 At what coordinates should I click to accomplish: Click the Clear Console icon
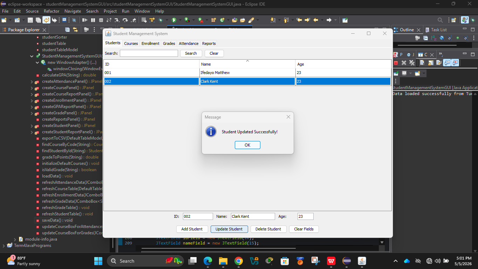[x=423, y=63]
